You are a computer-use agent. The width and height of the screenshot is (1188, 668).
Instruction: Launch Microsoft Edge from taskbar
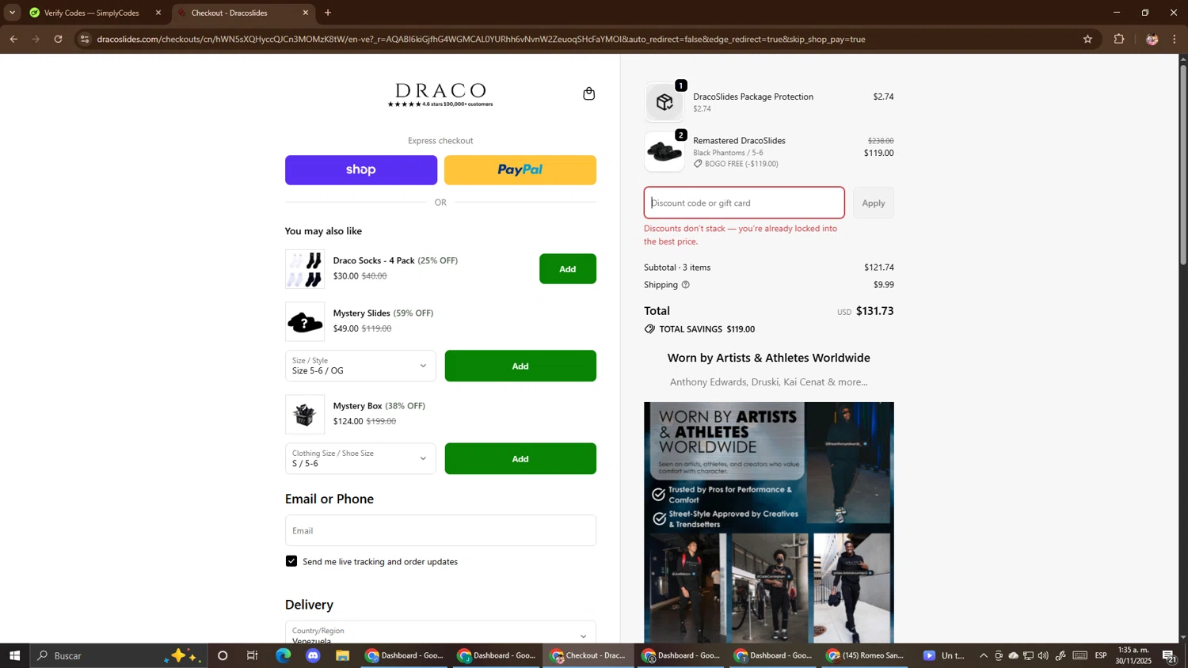point(283,655)
